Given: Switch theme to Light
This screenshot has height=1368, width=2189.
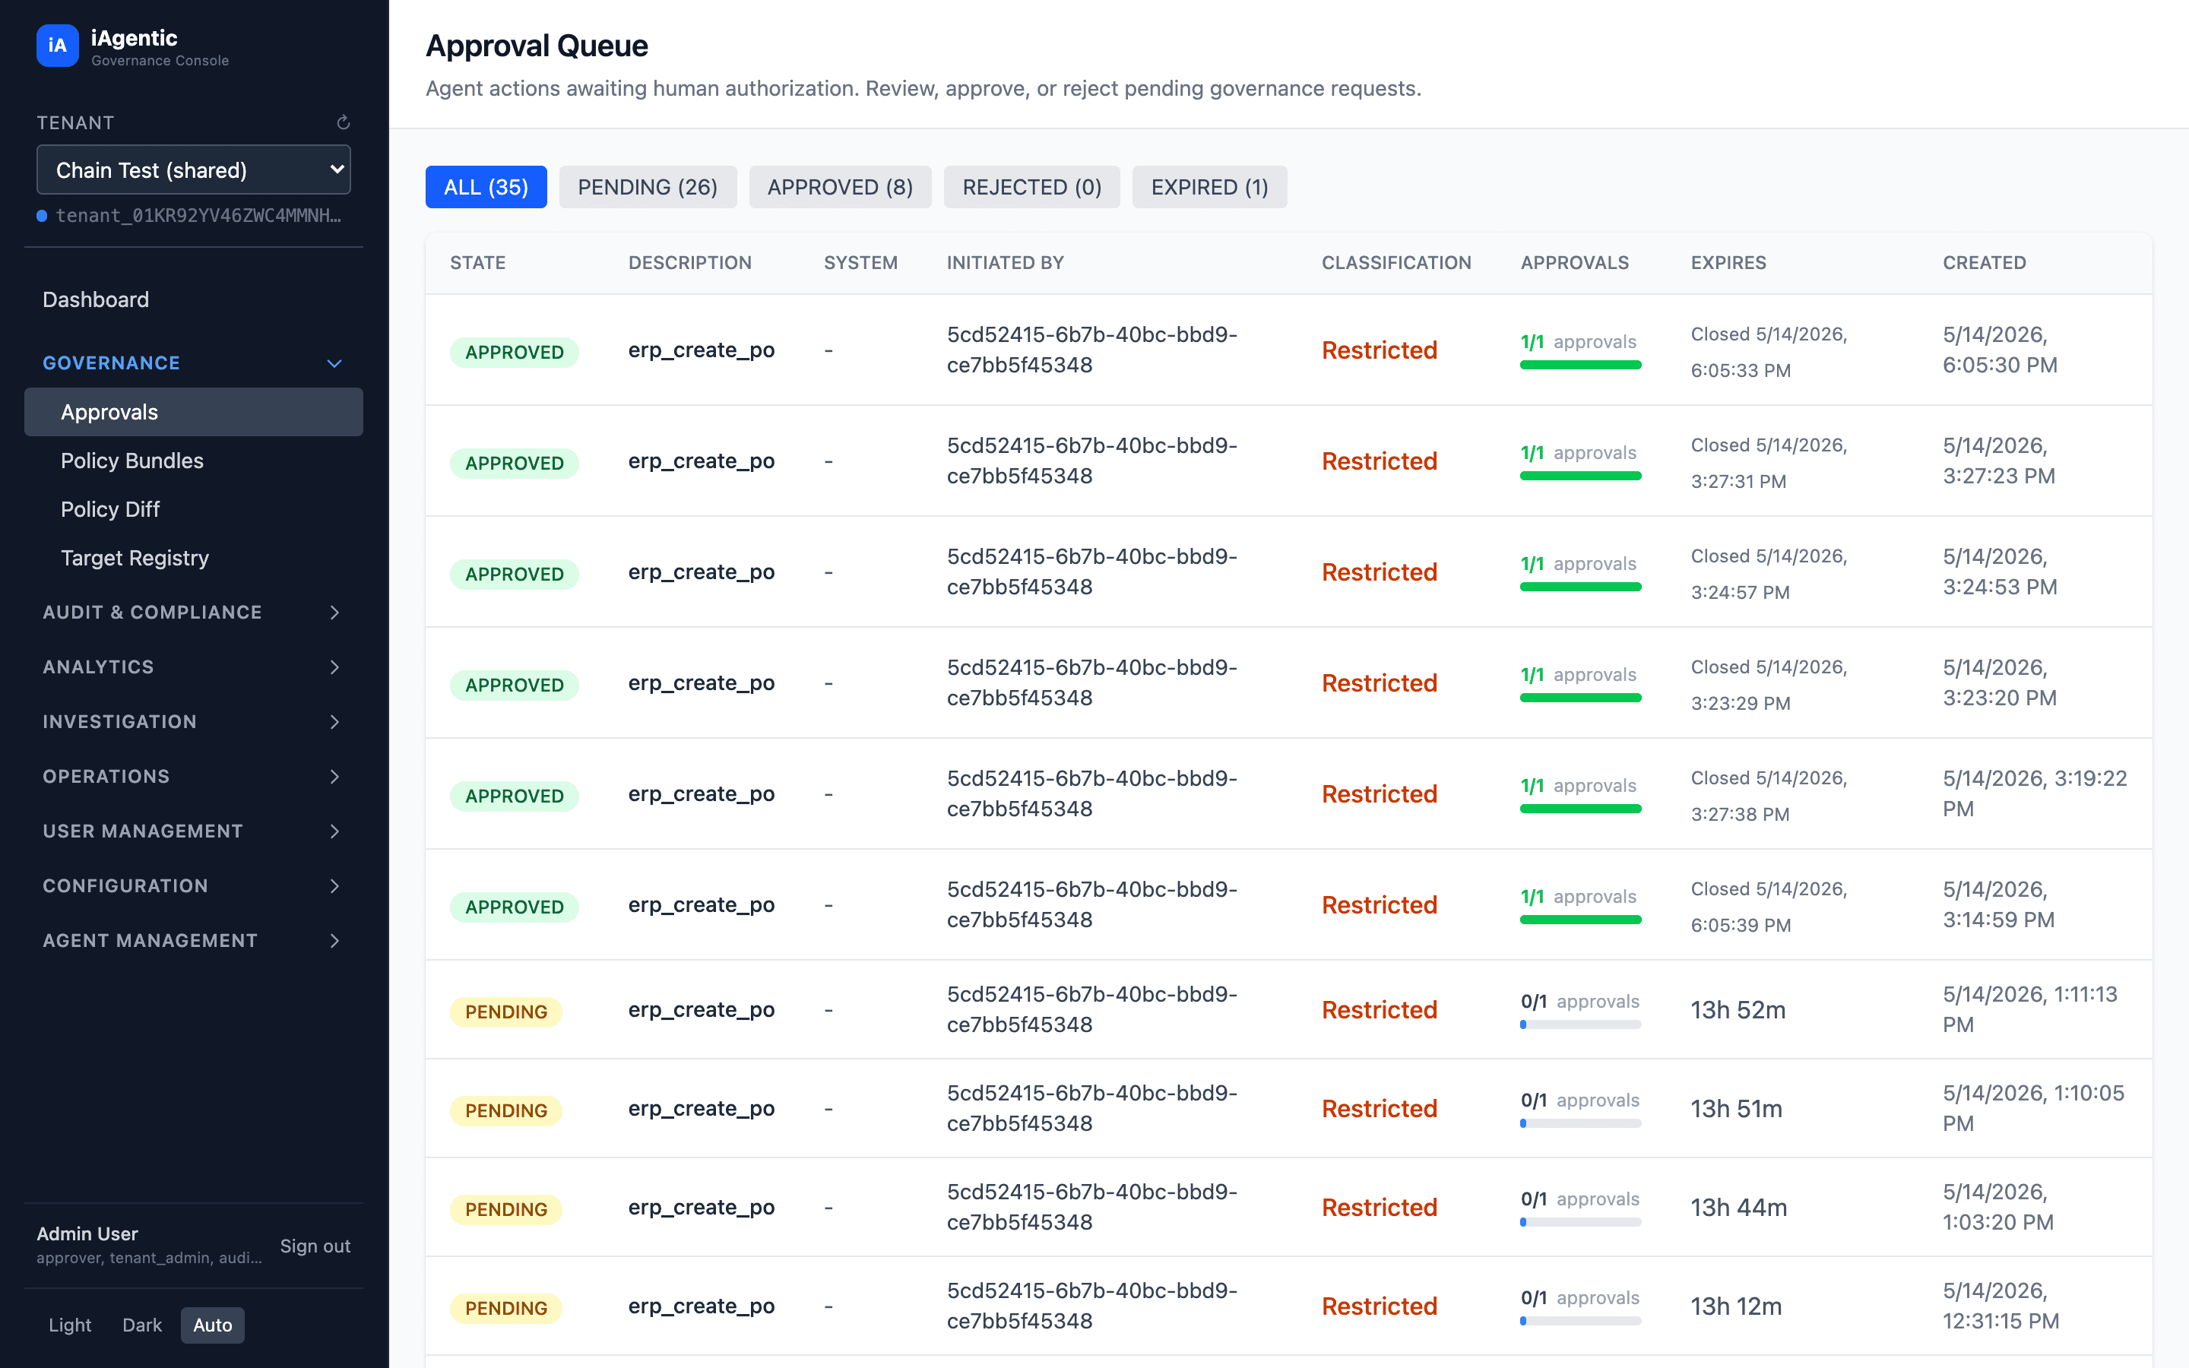Looking at the screenshot, I should (x=70, y=1325).
